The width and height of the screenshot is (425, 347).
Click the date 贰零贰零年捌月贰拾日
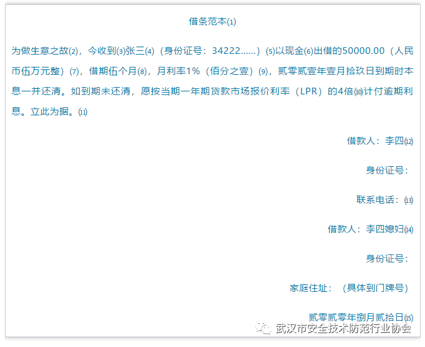[x=356, y=317]
